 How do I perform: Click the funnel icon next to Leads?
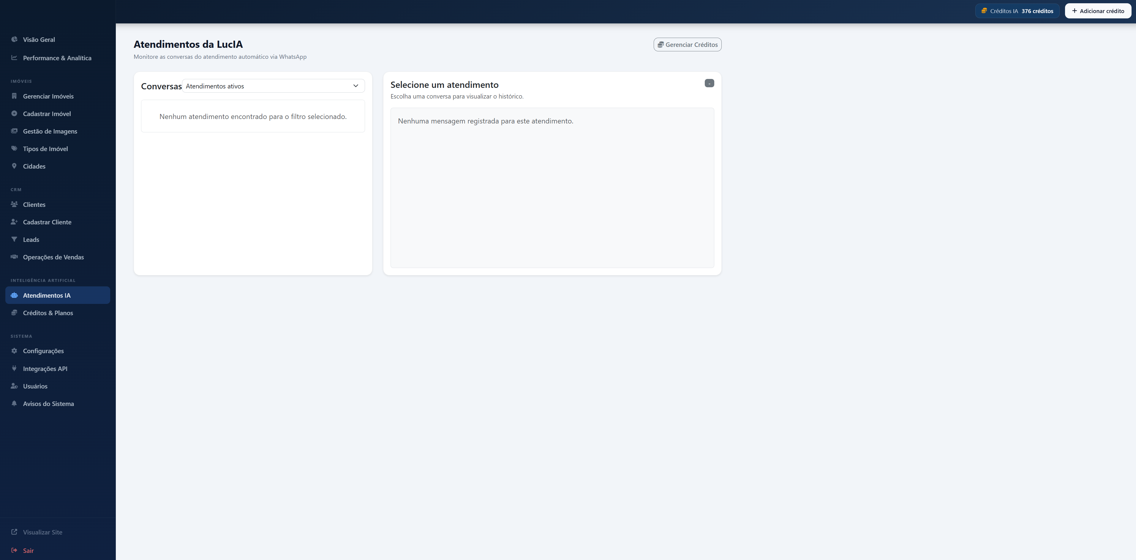click(x=14, y=239)
